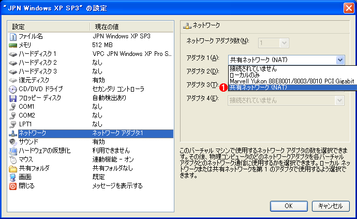Click the 現在の値 column header
The height and width of the screenshot is (219, 357).
coord(131,27)
